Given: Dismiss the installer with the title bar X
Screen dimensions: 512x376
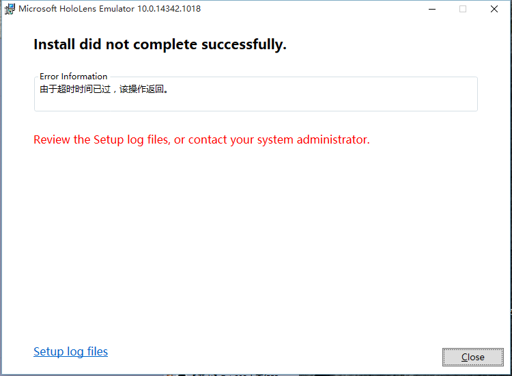Looking at the screenshot, I should (494, 9).
